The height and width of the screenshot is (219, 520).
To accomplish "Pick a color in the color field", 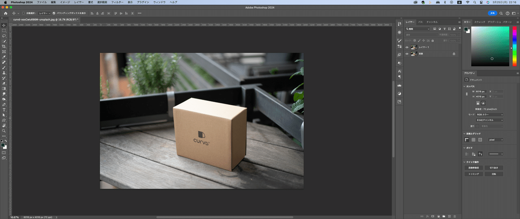I will coord(491,46).
